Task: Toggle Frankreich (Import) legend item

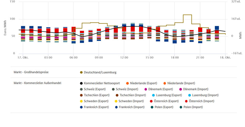Action: 130,107
